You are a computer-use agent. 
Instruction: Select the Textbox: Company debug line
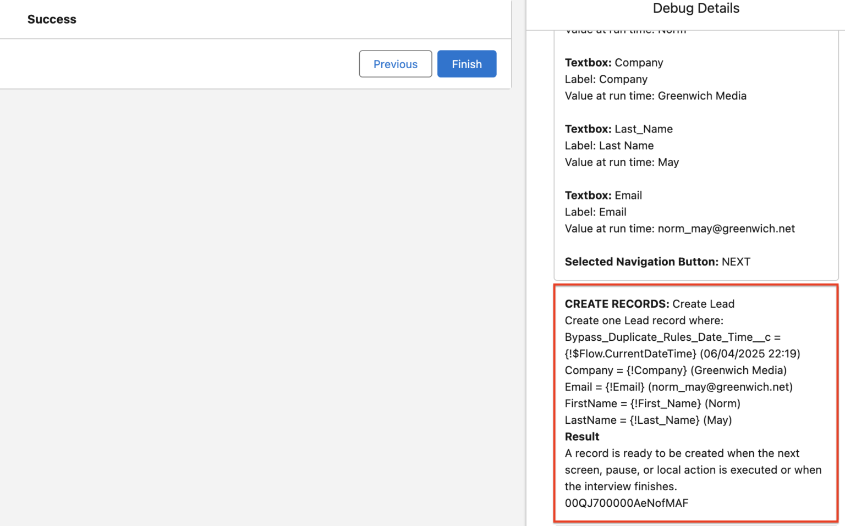(613, 63)
